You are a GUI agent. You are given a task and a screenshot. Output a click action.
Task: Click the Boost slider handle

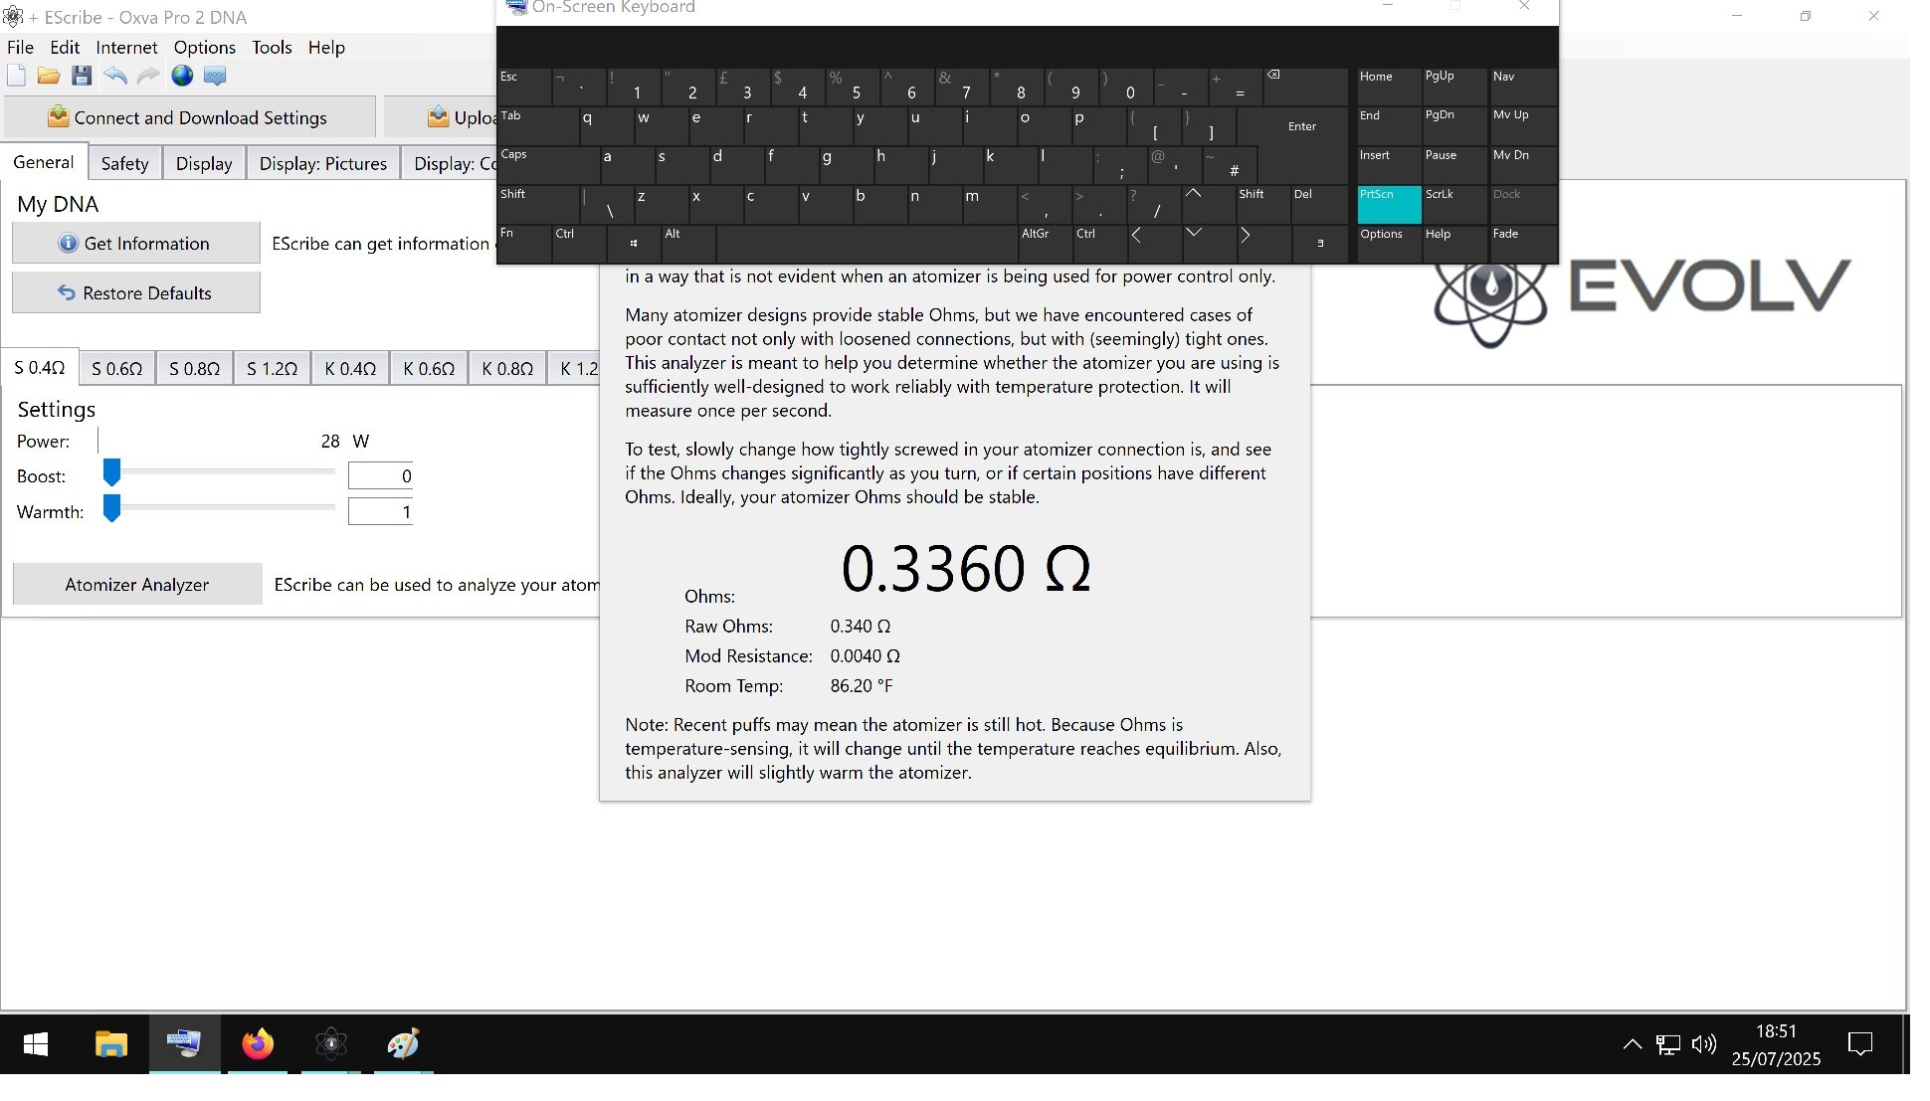[112, 472]
